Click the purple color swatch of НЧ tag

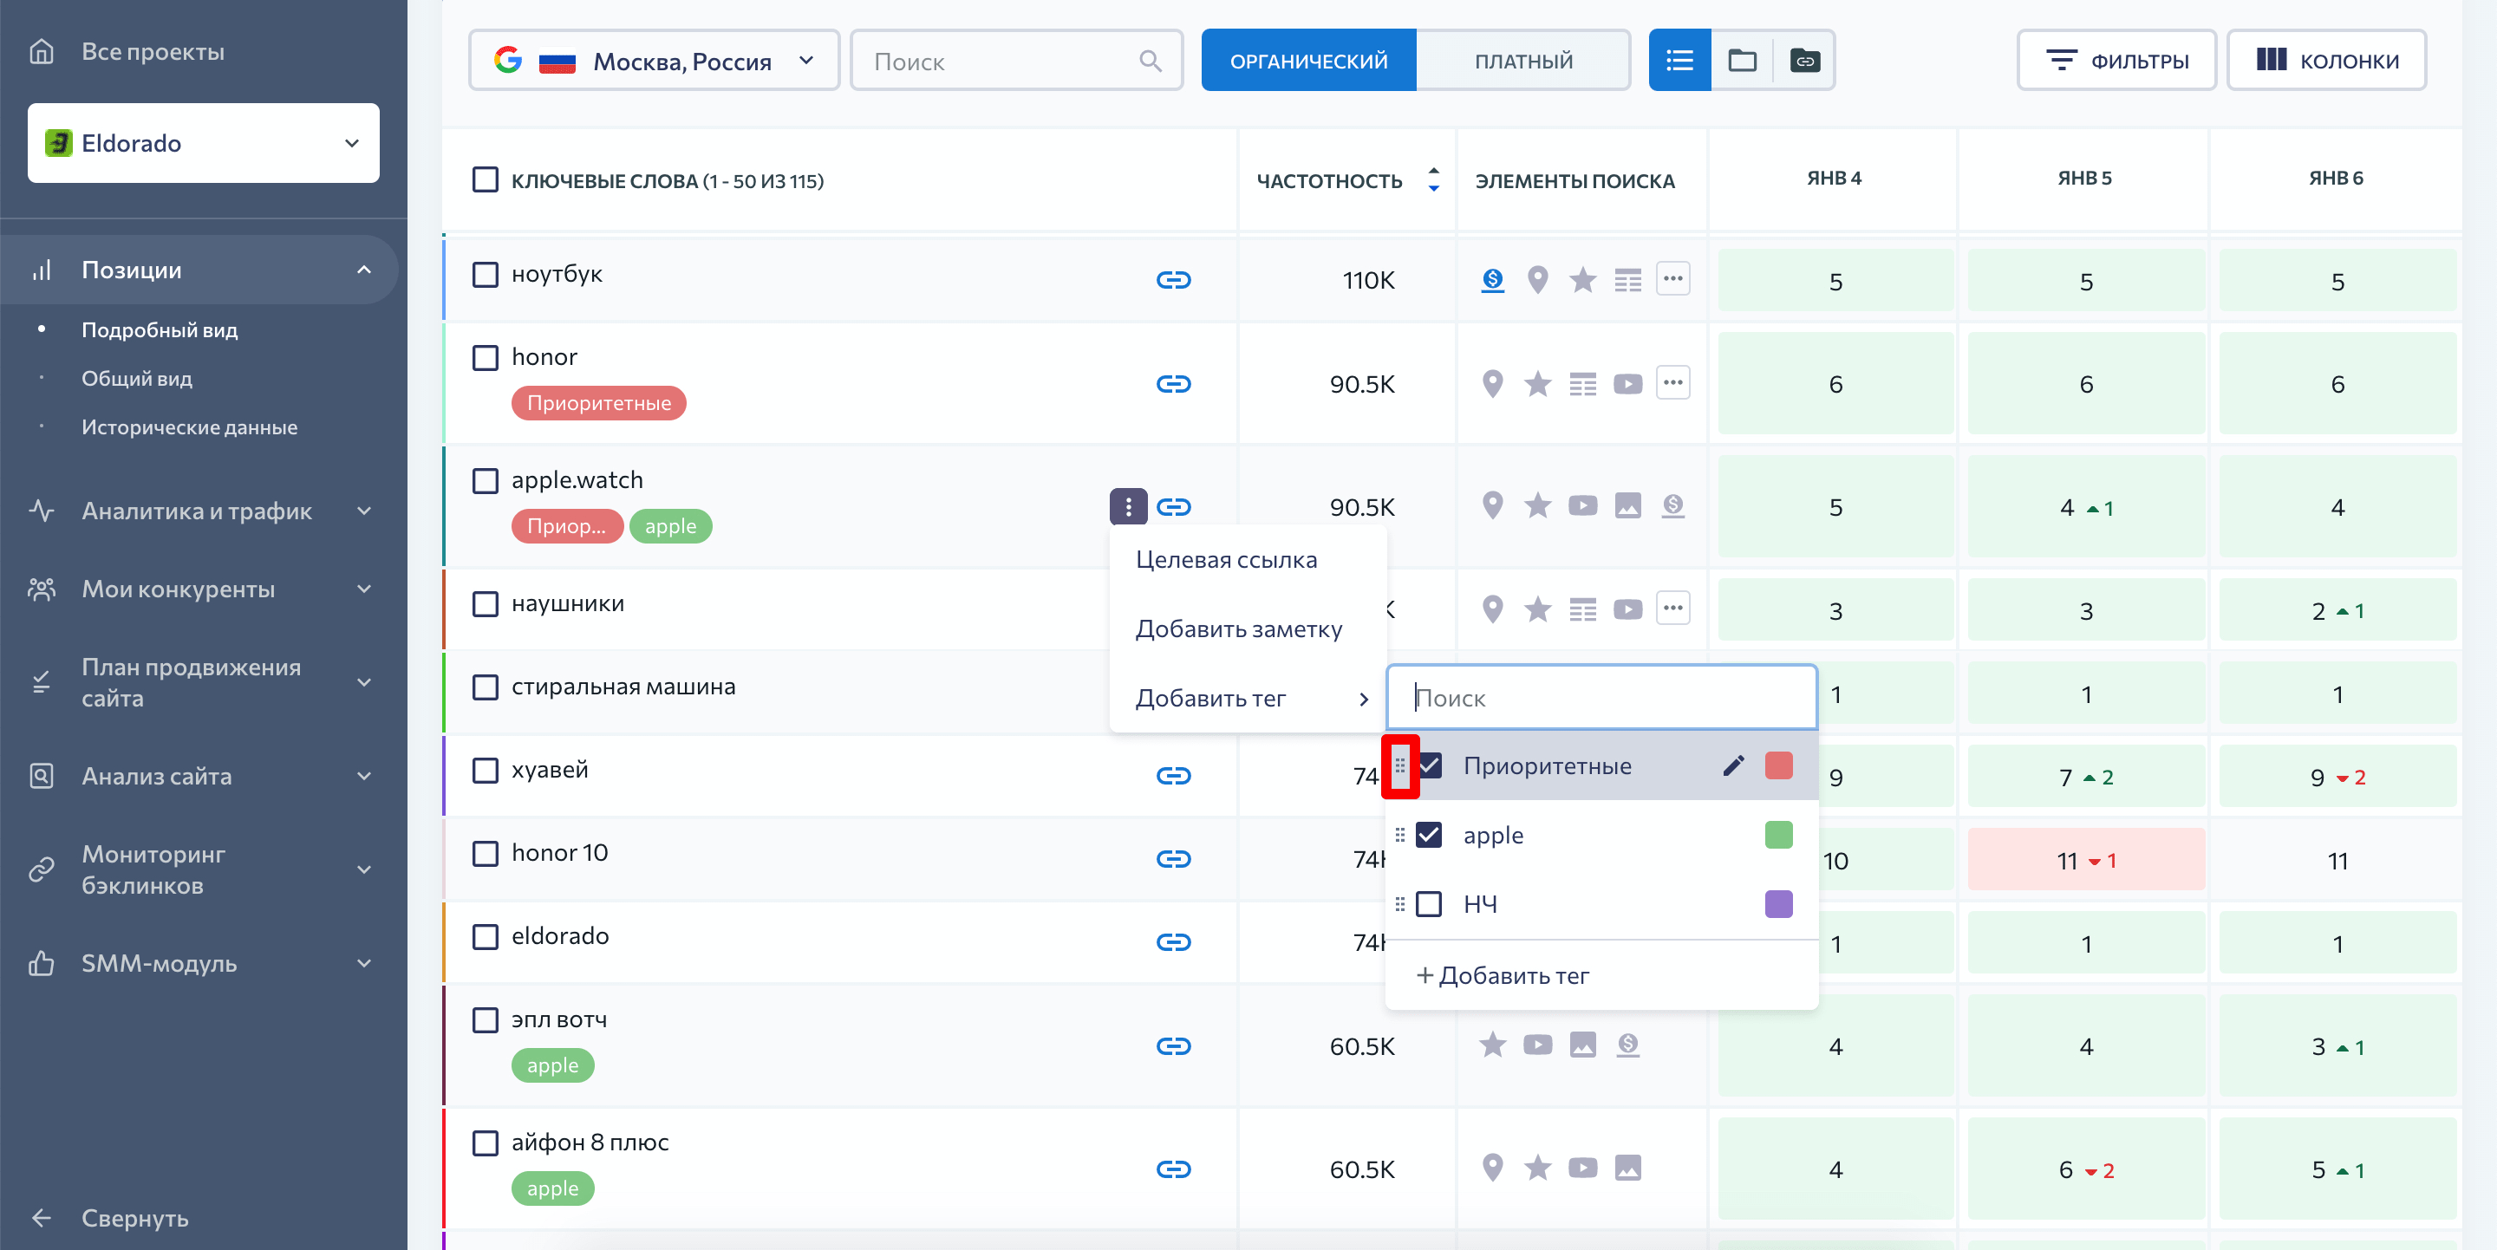pos(1779,904)
